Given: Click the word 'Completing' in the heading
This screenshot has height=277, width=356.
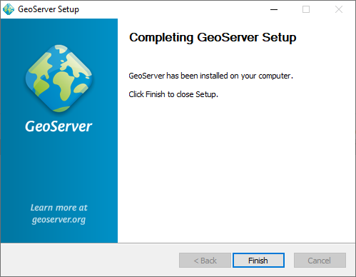Looking at the screenshot, I should point(161,38).
